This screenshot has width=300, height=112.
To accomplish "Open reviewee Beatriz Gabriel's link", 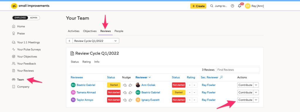I will (86, 85).
